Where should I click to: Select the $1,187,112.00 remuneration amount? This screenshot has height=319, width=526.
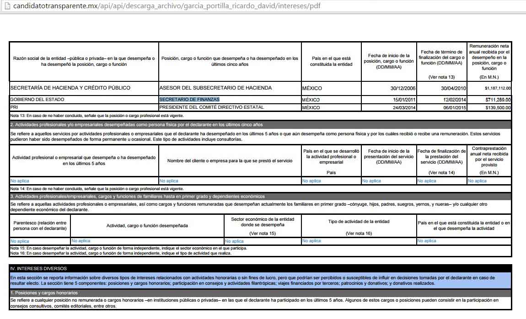[x=498, y=88]
